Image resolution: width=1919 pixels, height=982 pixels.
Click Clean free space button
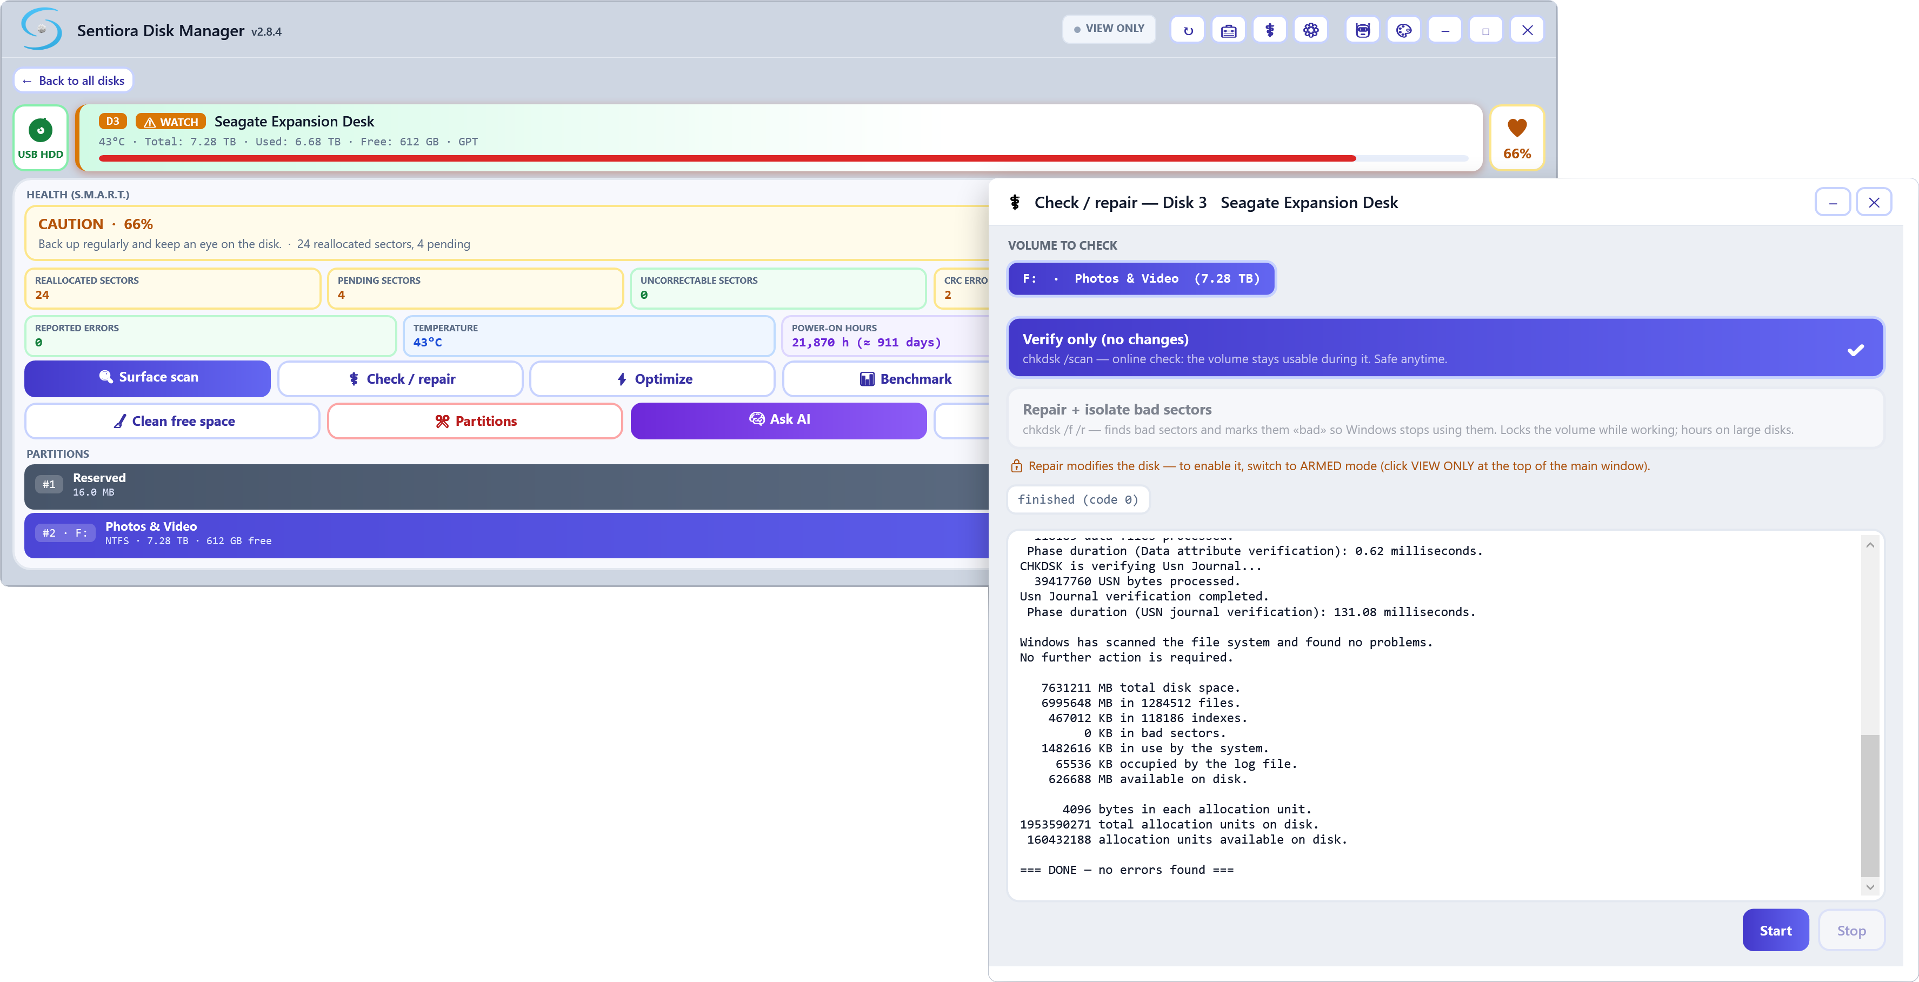pyautogui.click(x=172, y=422)
